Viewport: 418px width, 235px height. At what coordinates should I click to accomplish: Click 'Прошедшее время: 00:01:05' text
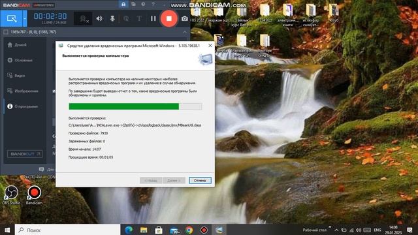coord(91,157)
